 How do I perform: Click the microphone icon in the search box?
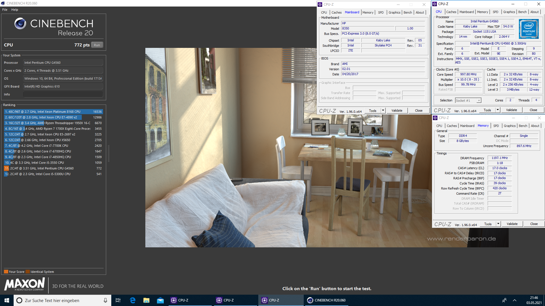(105, 300)
